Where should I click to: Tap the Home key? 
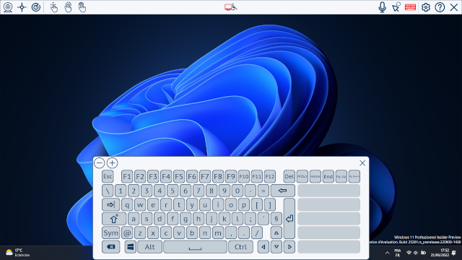315,176
